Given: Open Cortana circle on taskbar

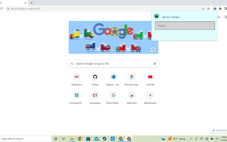Looking at the screenshot, I should point(56,139).
